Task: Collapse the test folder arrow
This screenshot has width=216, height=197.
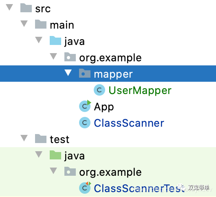Action: coord(24,138)
